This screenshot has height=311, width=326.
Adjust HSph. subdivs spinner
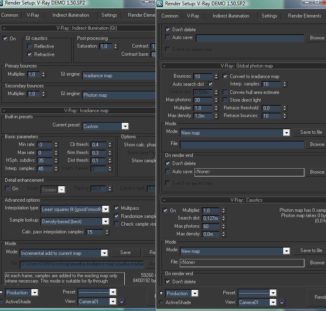click(56, 160)
